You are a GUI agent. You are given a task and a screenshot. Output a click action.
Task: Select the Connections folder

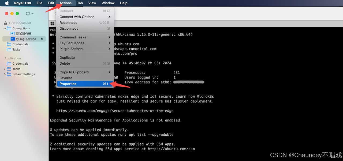coord(21,28)
